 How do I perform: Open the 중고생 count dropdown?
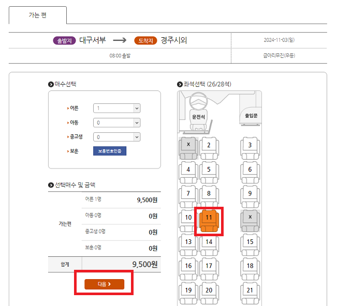pyautogui.click(x=116, y=137)
